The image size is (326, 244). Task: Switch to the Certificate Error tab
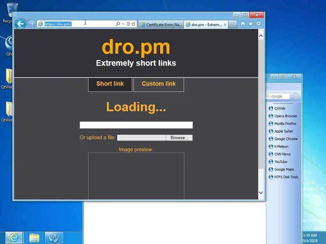[161, 24]
